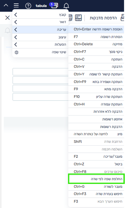The image size is (125, 208).
Task: Select מחיקה Ctrl+Delete entry
Action: tap(96, 44)
